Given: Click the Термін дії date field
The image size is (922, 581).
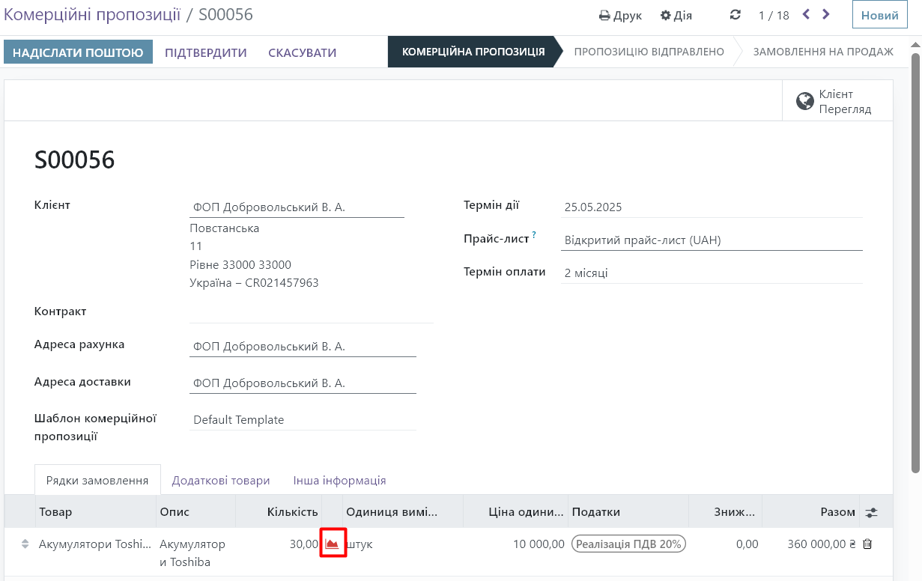Looking at the screenshot, I should 712,207.
